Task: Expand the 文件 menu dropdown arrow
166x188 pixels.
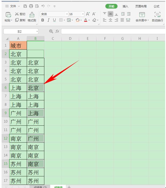Action: (x=19, y=6)
